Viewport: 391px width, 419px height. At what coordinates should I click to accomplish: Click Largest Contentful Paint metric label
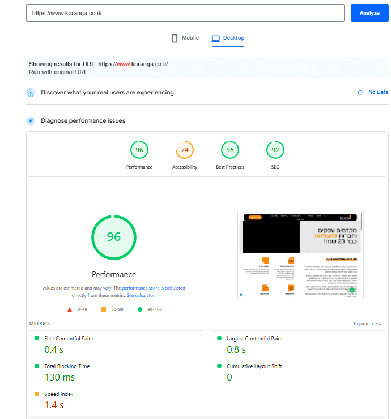point(254,339)
